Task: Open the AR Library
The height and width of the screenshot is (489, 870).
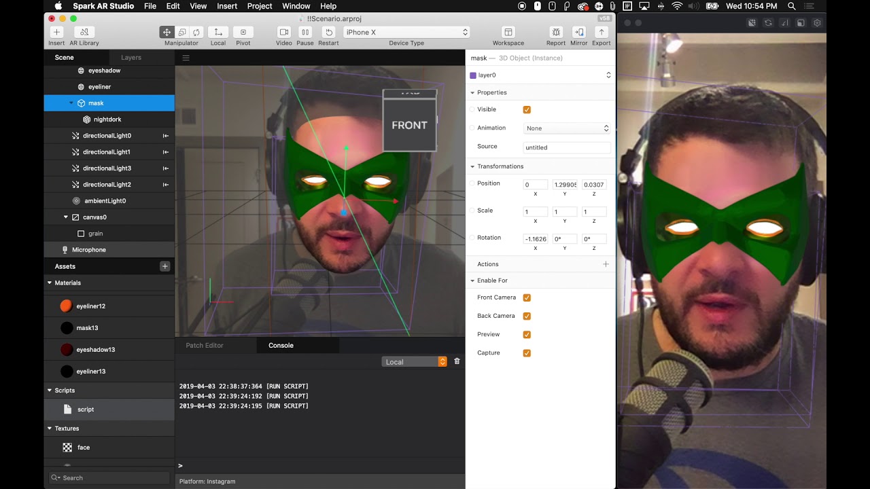Action: (x=84, y=33)
